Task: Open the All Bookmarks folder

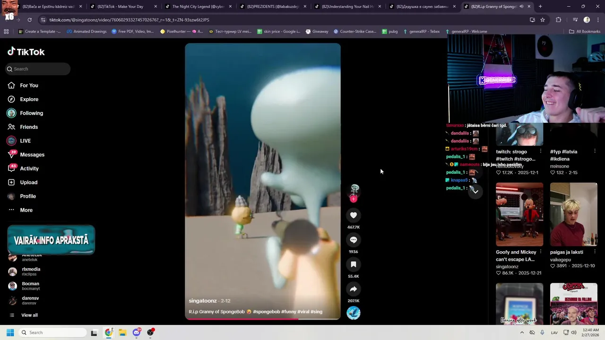Action: click(x=585, y=32)
